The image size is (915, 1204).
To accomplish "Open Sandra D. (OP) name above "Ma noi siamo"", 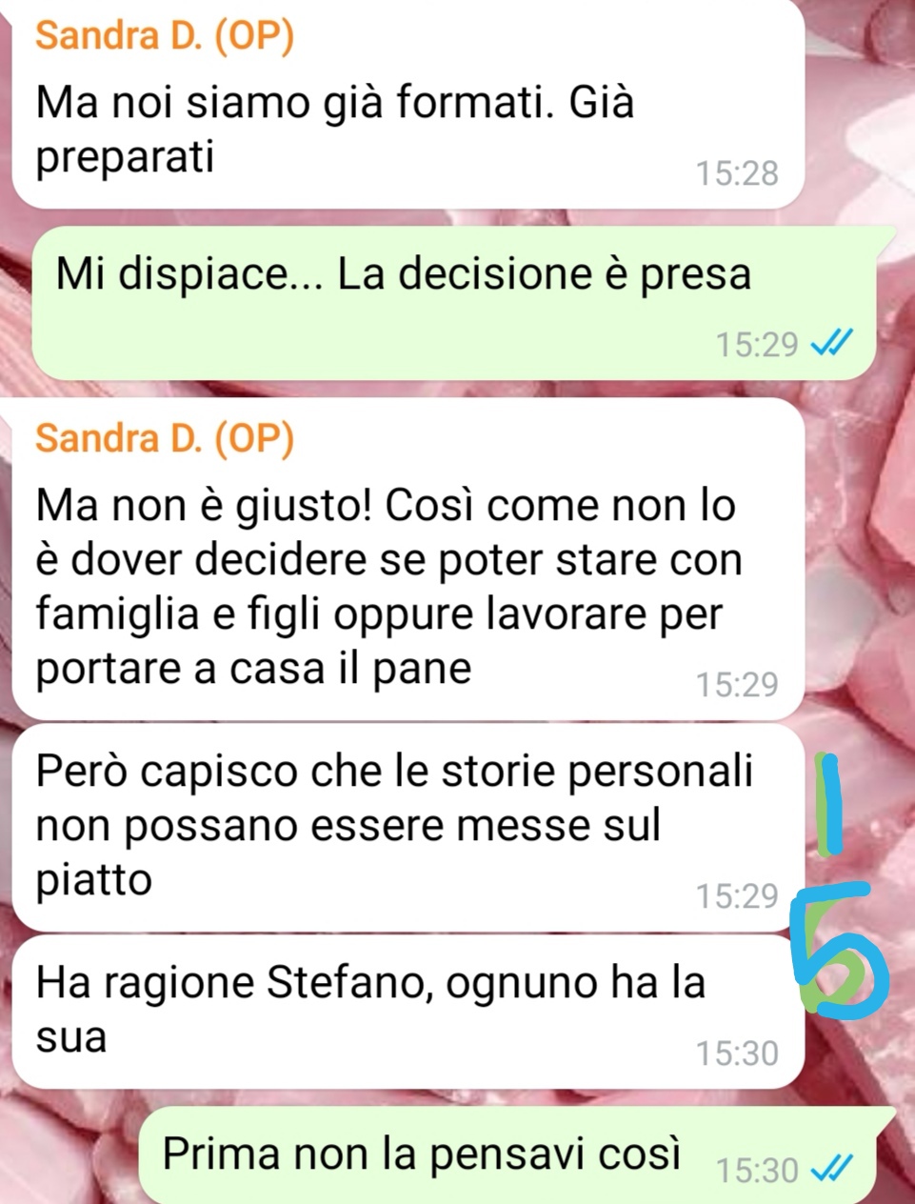I will [166, 35].
